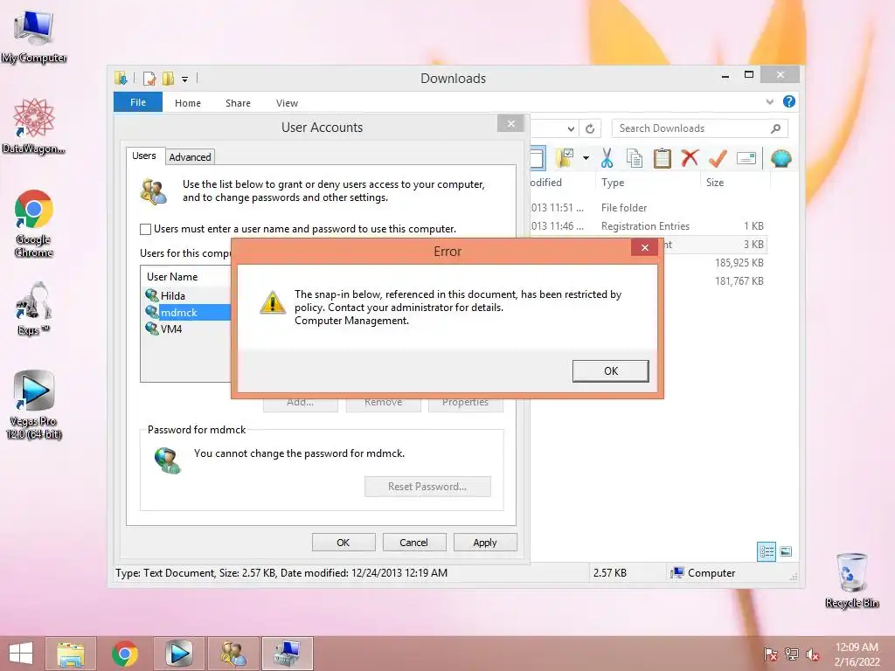
Task: Switch to large icons view button
Action: [786, 551]
